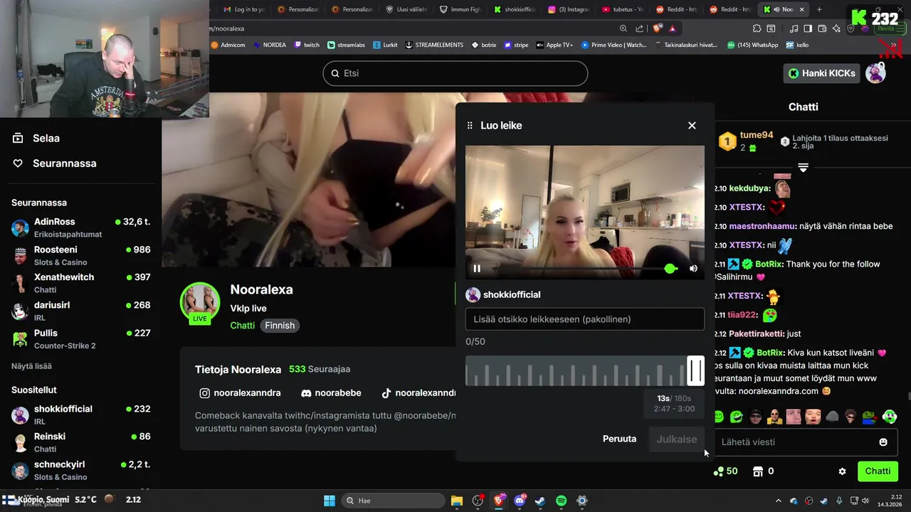The height and width of the screenshot is (512, 911).
Task: Open schneckyirl recommended channel
Action: tap(80, 470)
